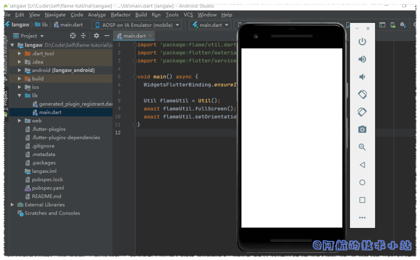This screenshot has width=420, height=260.
Task: Click the Project panel settings gear
Action: [x=96, y=36]
